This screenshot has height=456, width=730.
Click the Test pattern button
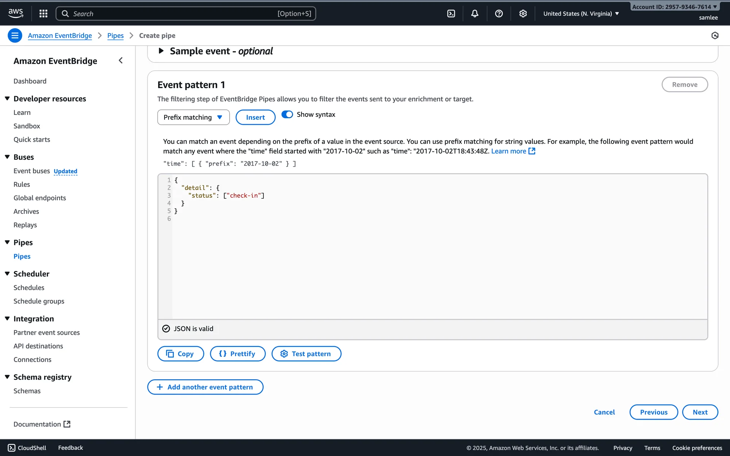(306, 354)
